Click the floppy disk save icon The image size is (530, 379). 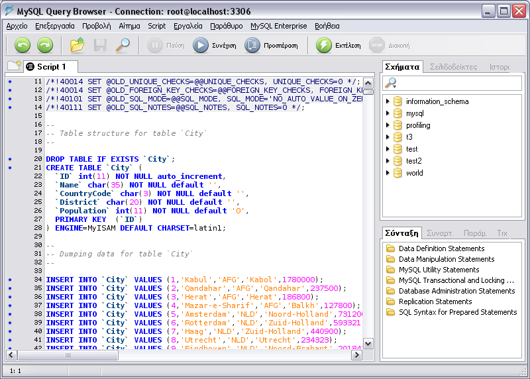[100, 45]
